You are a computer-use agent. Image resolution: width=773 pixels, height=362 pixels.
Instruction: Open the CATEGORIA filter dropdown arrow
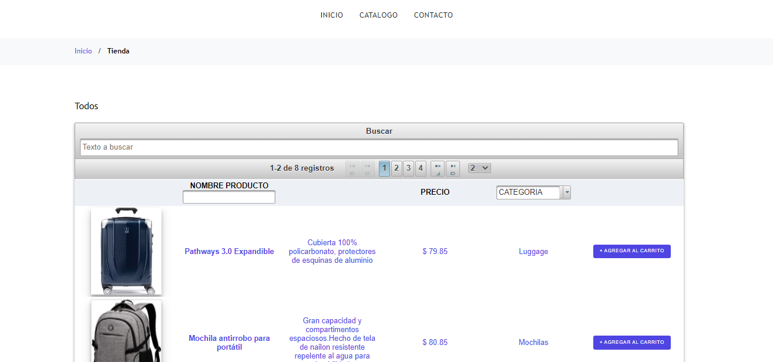566,192
